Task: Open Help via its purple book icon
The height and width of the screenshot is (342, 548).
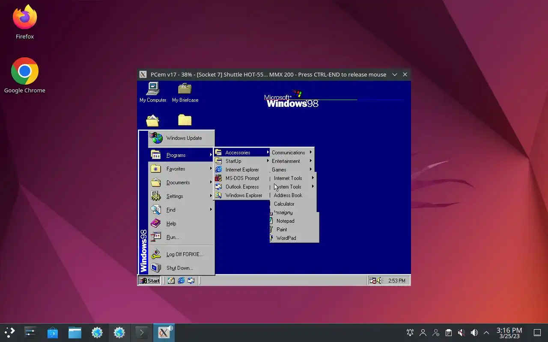Action: (x=156, y=224)
